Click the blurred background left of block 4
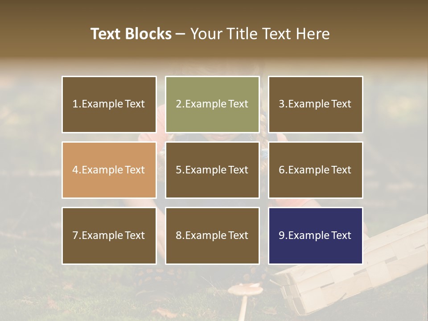This screenshot has width=428, height=321. pyautogui.click(x=31, y=170)
